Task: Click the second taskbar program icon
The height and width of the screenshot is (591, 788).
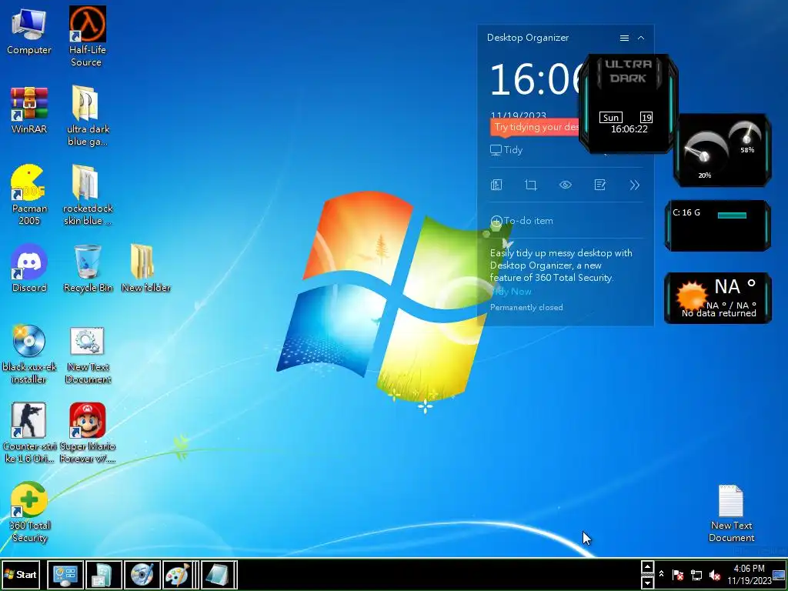Action: point(104,574)
